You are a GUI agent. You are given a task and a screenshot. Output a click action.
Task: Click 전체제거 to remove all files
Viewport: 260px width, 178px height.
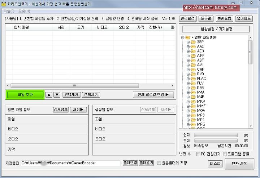tap(91, 95)
